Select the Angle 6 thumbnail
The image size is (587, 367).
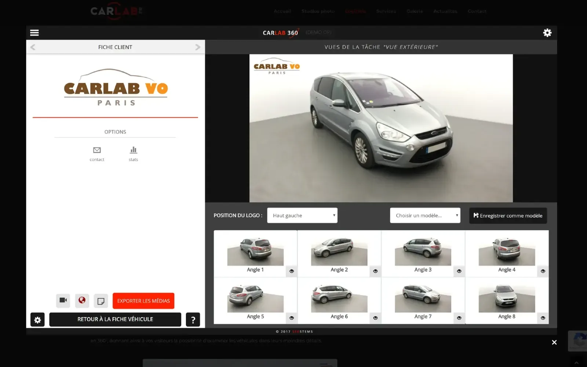point(339,298)
